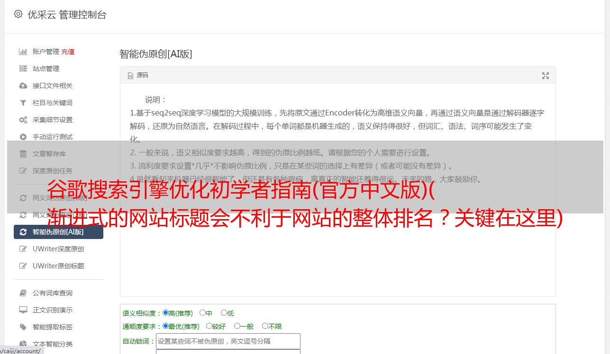Click the bar chart icon for 账户管理

pyautogui.click(x=23, y=52)
